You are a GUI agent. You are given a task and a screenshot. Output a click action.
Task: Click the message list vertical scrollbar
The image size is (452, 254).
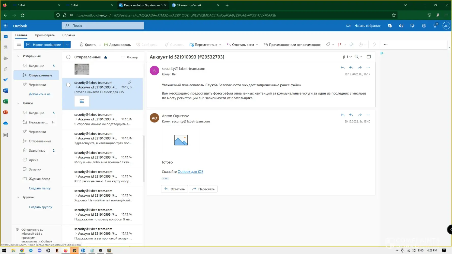click(x=144, y=158)
